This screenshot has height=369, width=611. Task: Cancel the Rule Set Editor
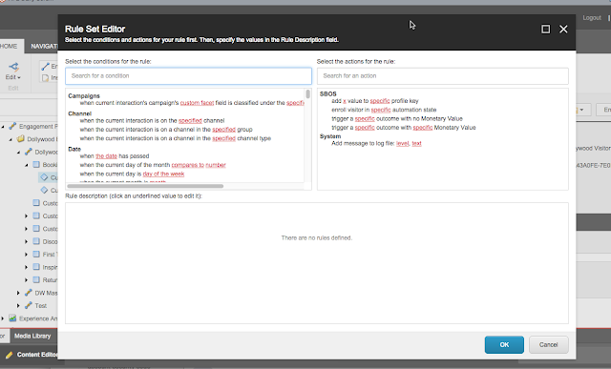[x=548, y=344]
